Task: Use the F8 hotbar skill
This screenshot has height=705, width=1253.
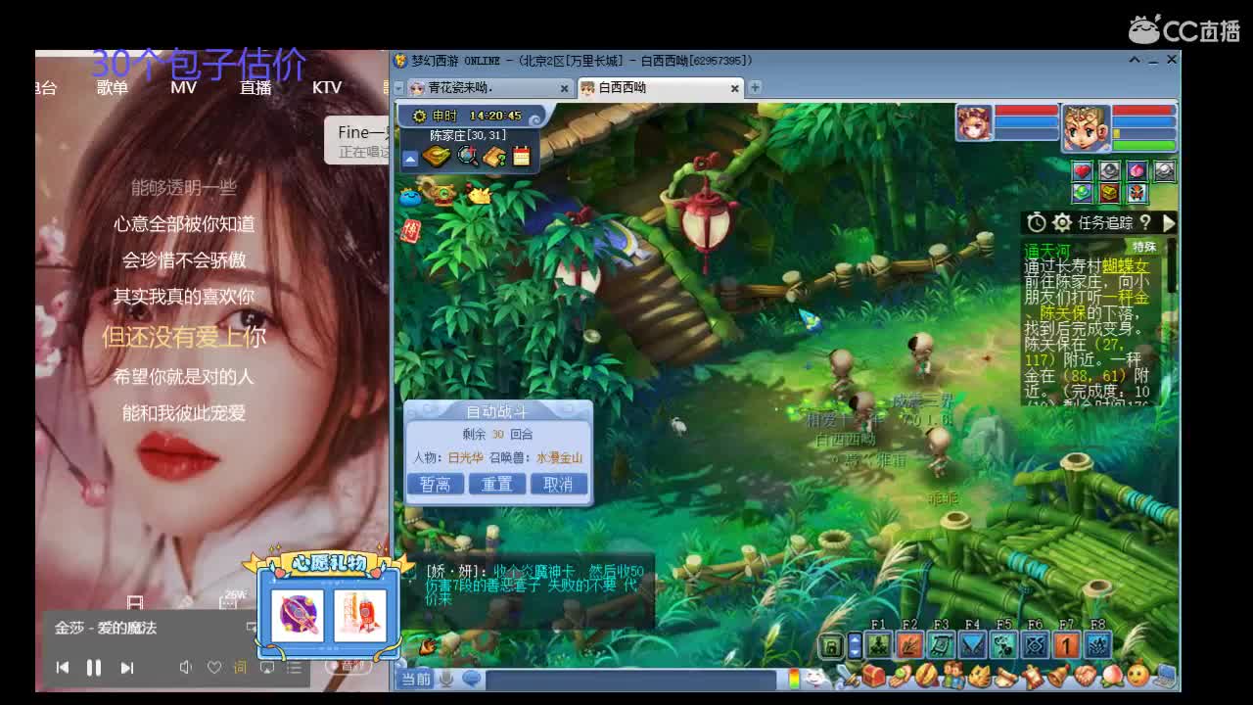Action: click(1097, 645)
